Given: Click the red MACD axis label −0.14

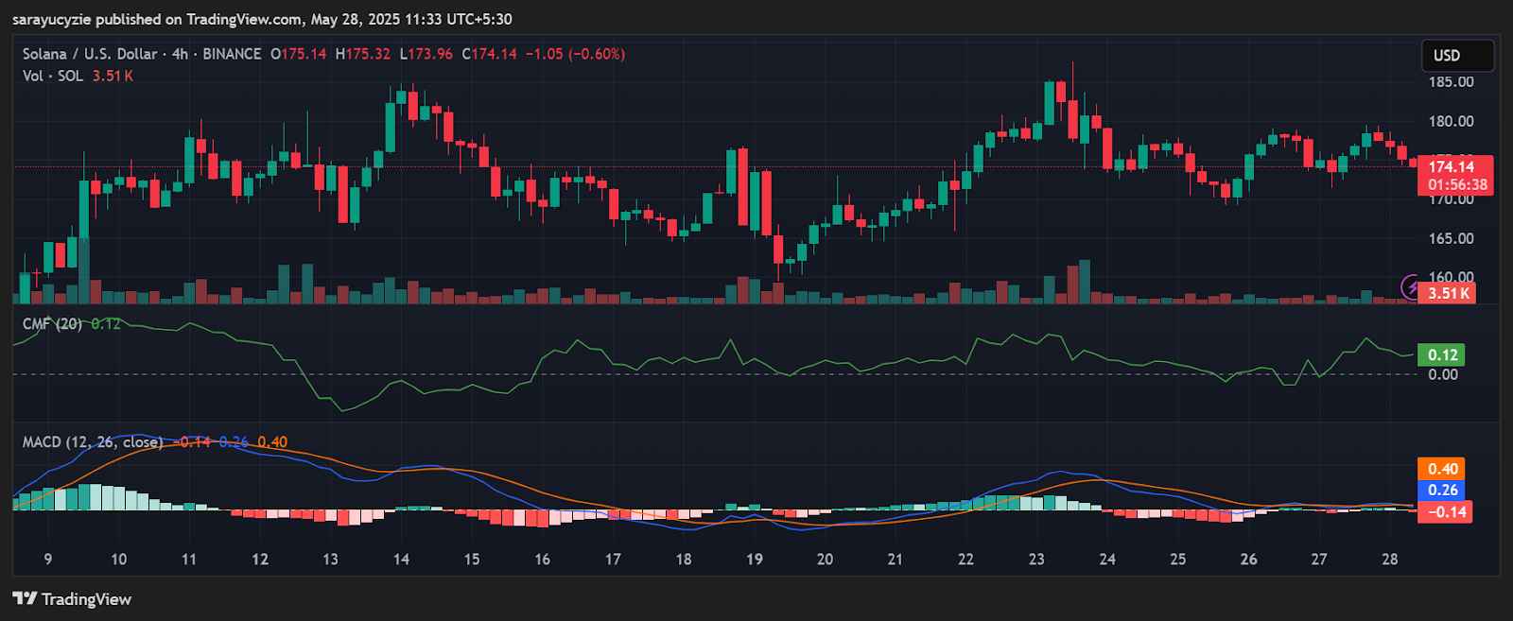Looking at the screenshot, I should 1445,511.
